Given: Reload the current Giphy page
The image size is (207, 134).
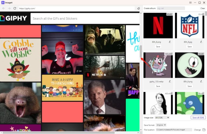Looking at the screenshot, I should pyautogui.click(x=15, y=8).
